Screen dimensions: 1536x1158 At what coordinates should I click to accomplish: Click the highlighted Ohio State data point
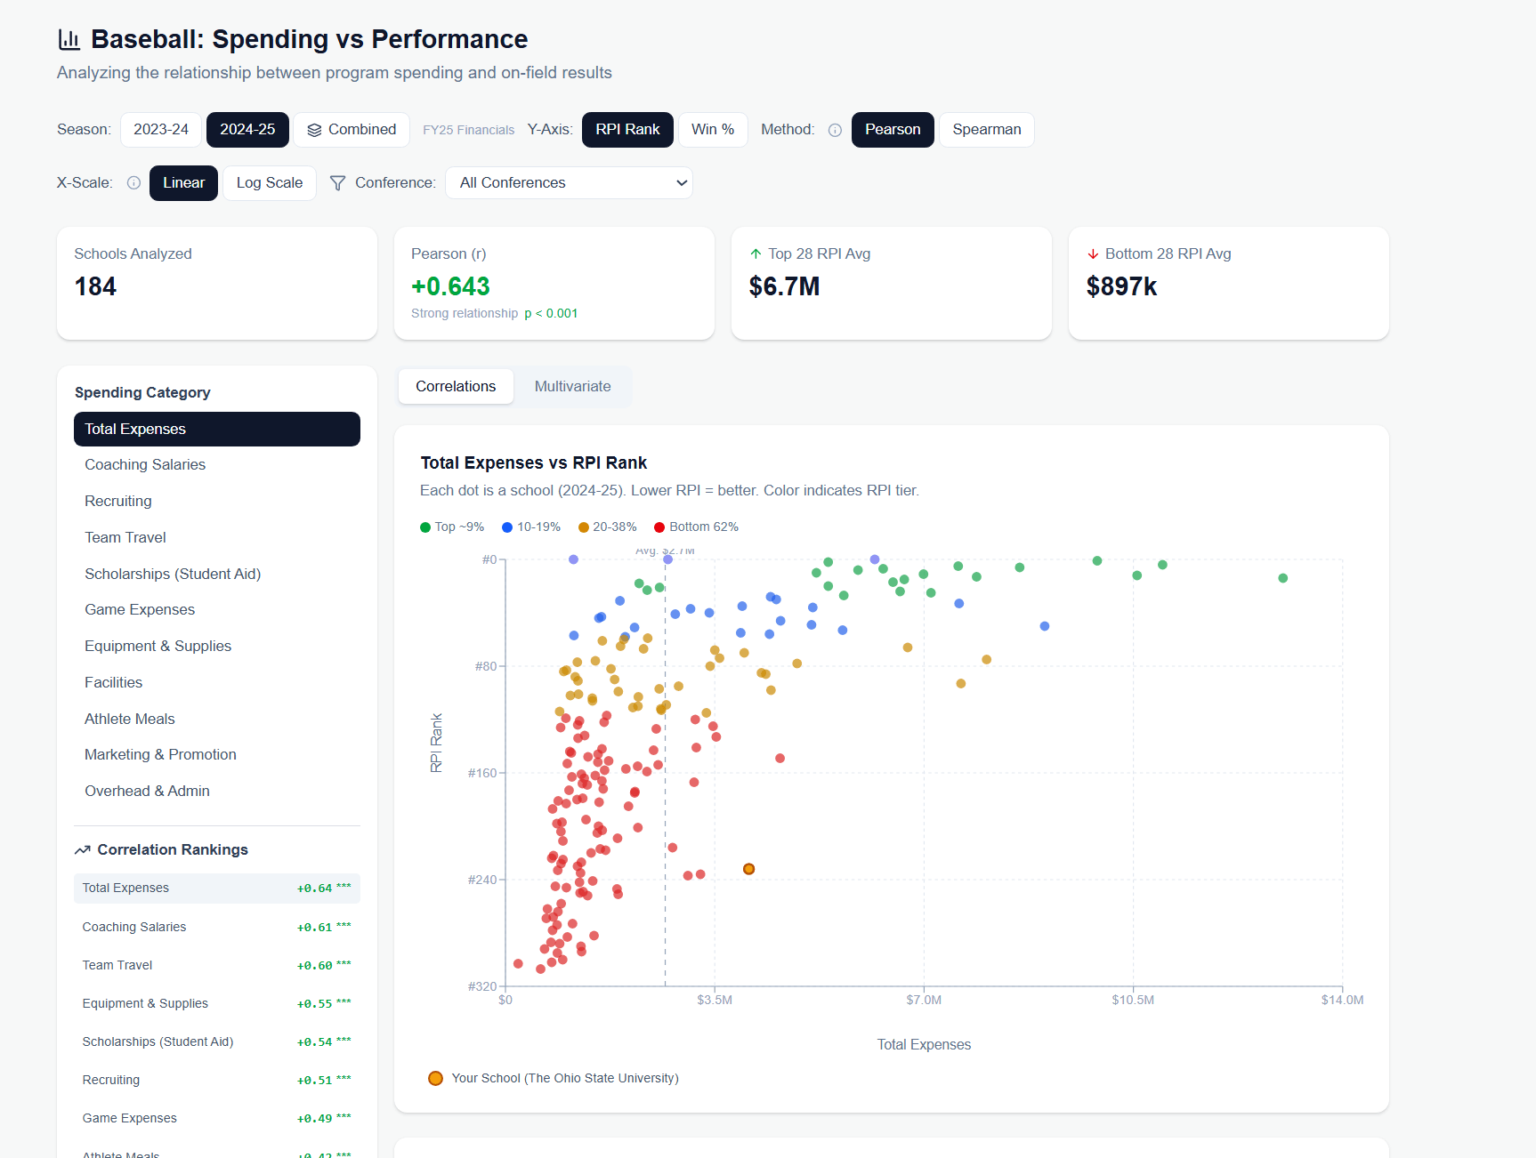pyautogui.click(x=748, y=869)
